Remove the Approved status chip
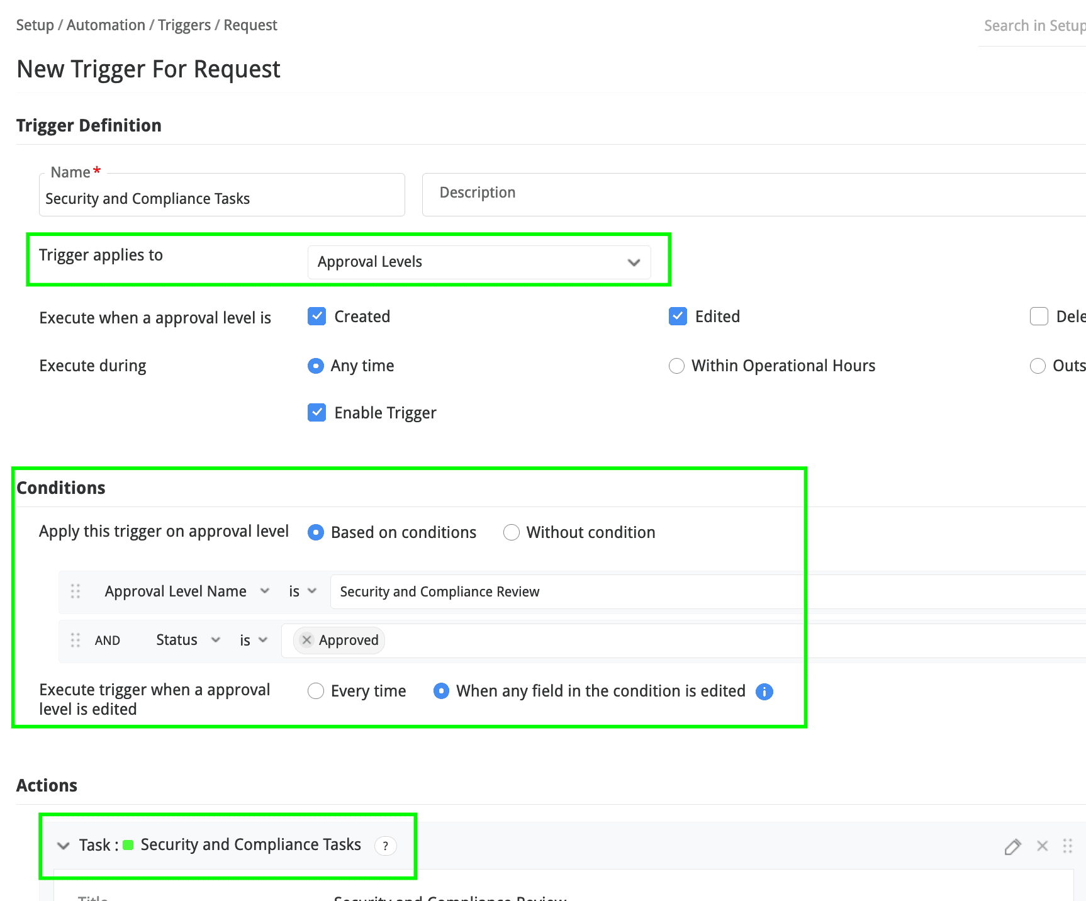The height and width of the screenshot is (901, 1086). point(307,640)
